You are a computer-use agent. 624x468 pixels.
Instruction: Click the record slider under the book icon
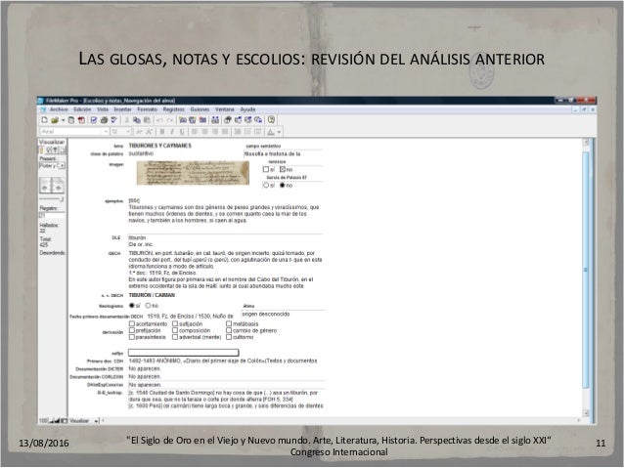52,198
